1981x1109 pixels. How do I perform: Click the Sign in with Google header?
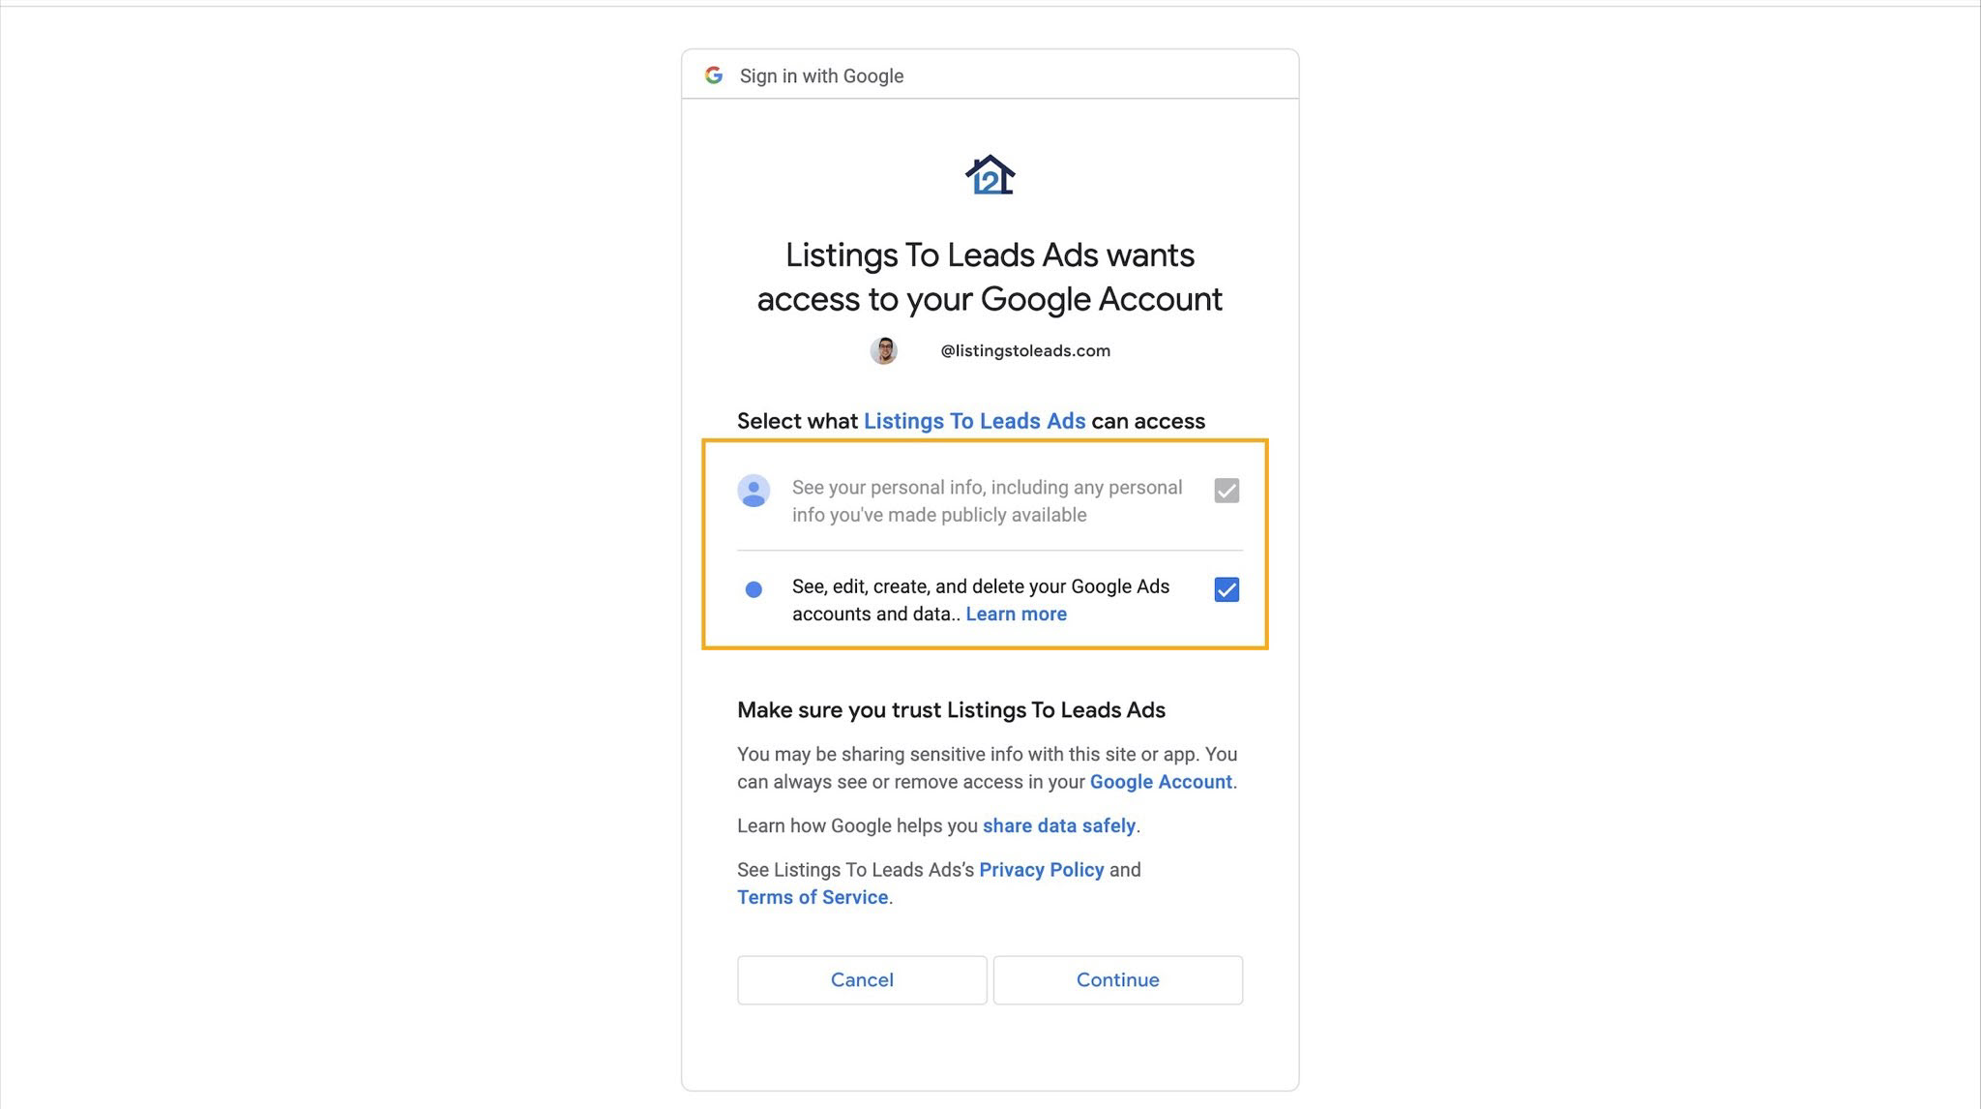point(821,75)
